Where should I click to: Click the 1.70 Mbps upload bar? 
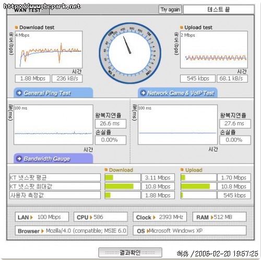click(x=198, y=178)
